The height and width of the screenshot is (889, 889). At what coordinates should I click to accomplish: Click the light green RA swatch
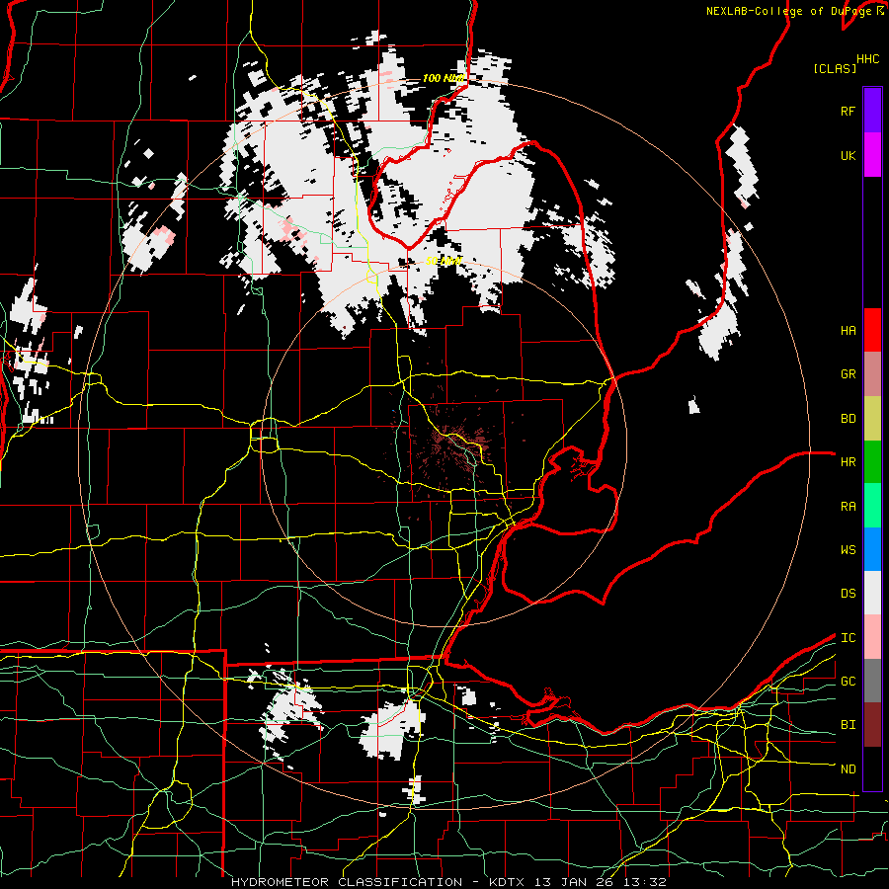[x=872, y=506]
